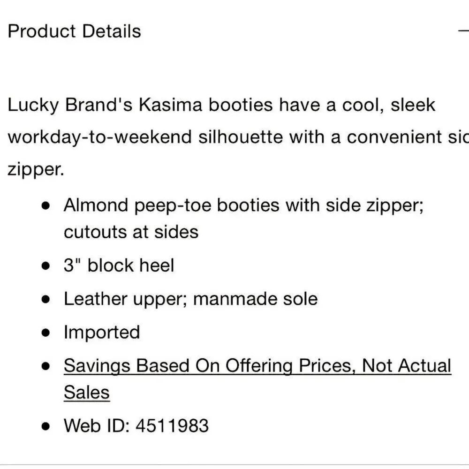Click the bullet dot beside Imported

(x=46, y=333)
